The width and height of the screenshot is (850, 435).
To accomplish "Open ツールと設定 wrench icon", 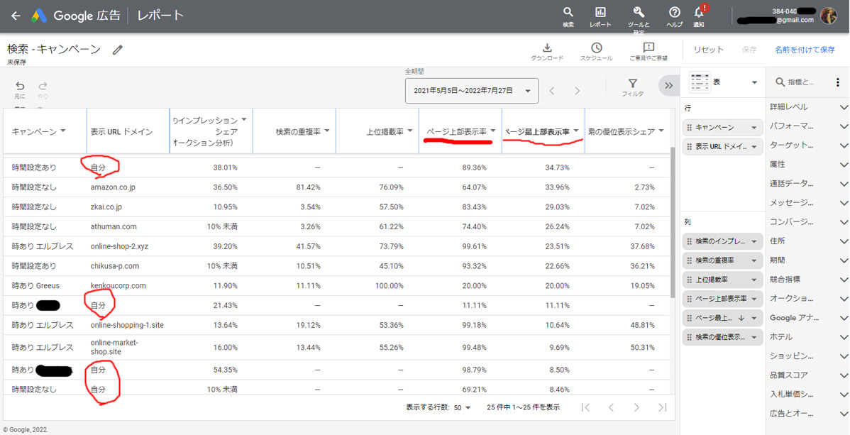I will click(x=639, y=13).
